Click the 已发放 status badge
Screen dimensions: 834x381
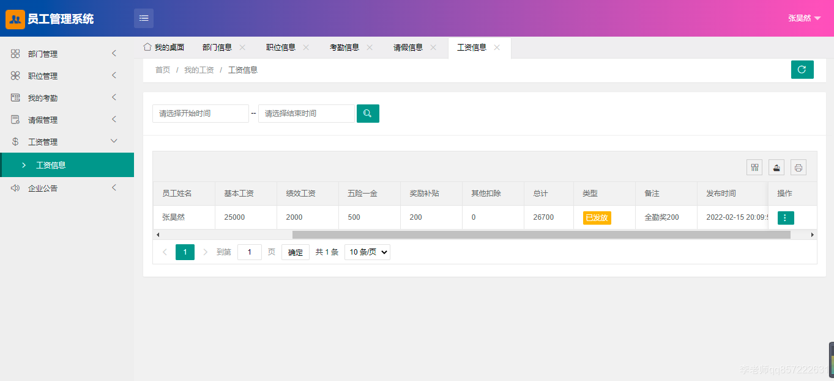[x=596, y=217]
